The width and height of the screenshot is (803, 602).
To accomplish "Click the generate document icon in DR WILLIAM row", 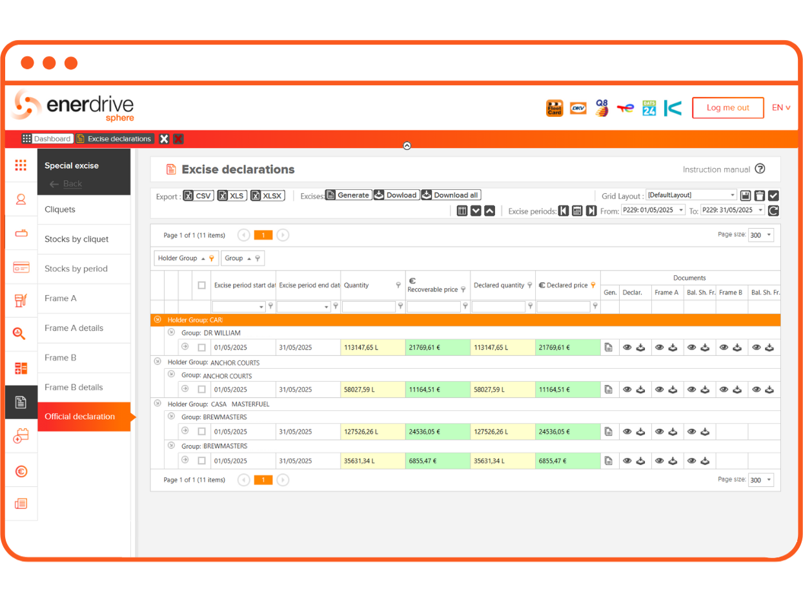I will tap(608, 348).
